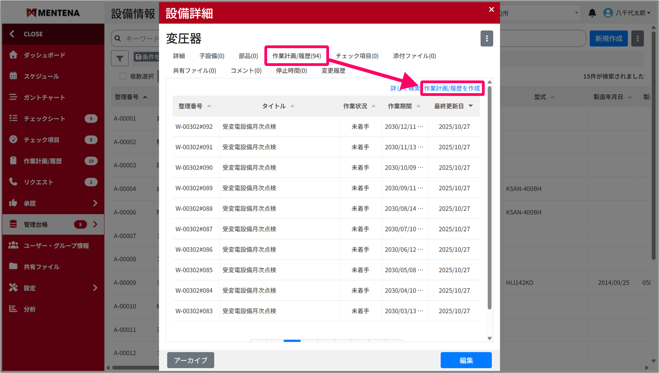The height and width of the screenshot is (373, 659).
Task: Open Analysis item in sidebar
Action: click(30, 309)
